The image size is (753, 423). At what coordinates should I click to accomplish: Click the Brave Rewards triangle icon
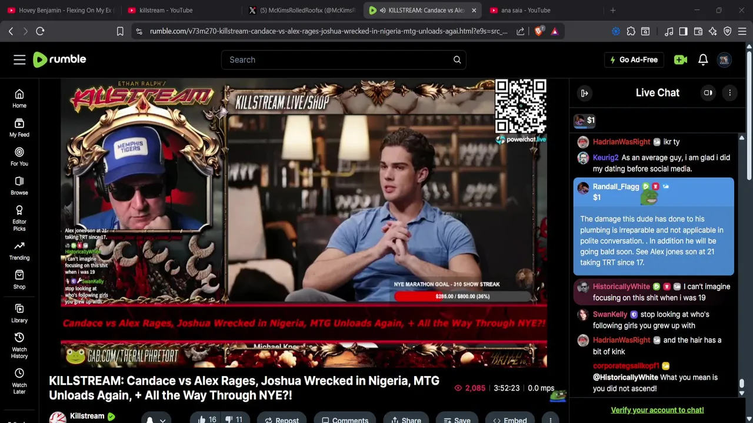click(555, 31)
